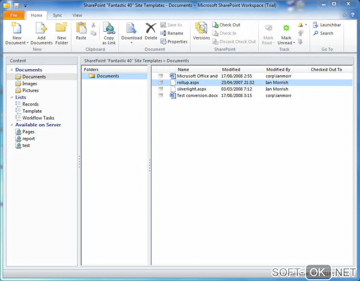Select Documents folder in Folders pane

point(115,76)
